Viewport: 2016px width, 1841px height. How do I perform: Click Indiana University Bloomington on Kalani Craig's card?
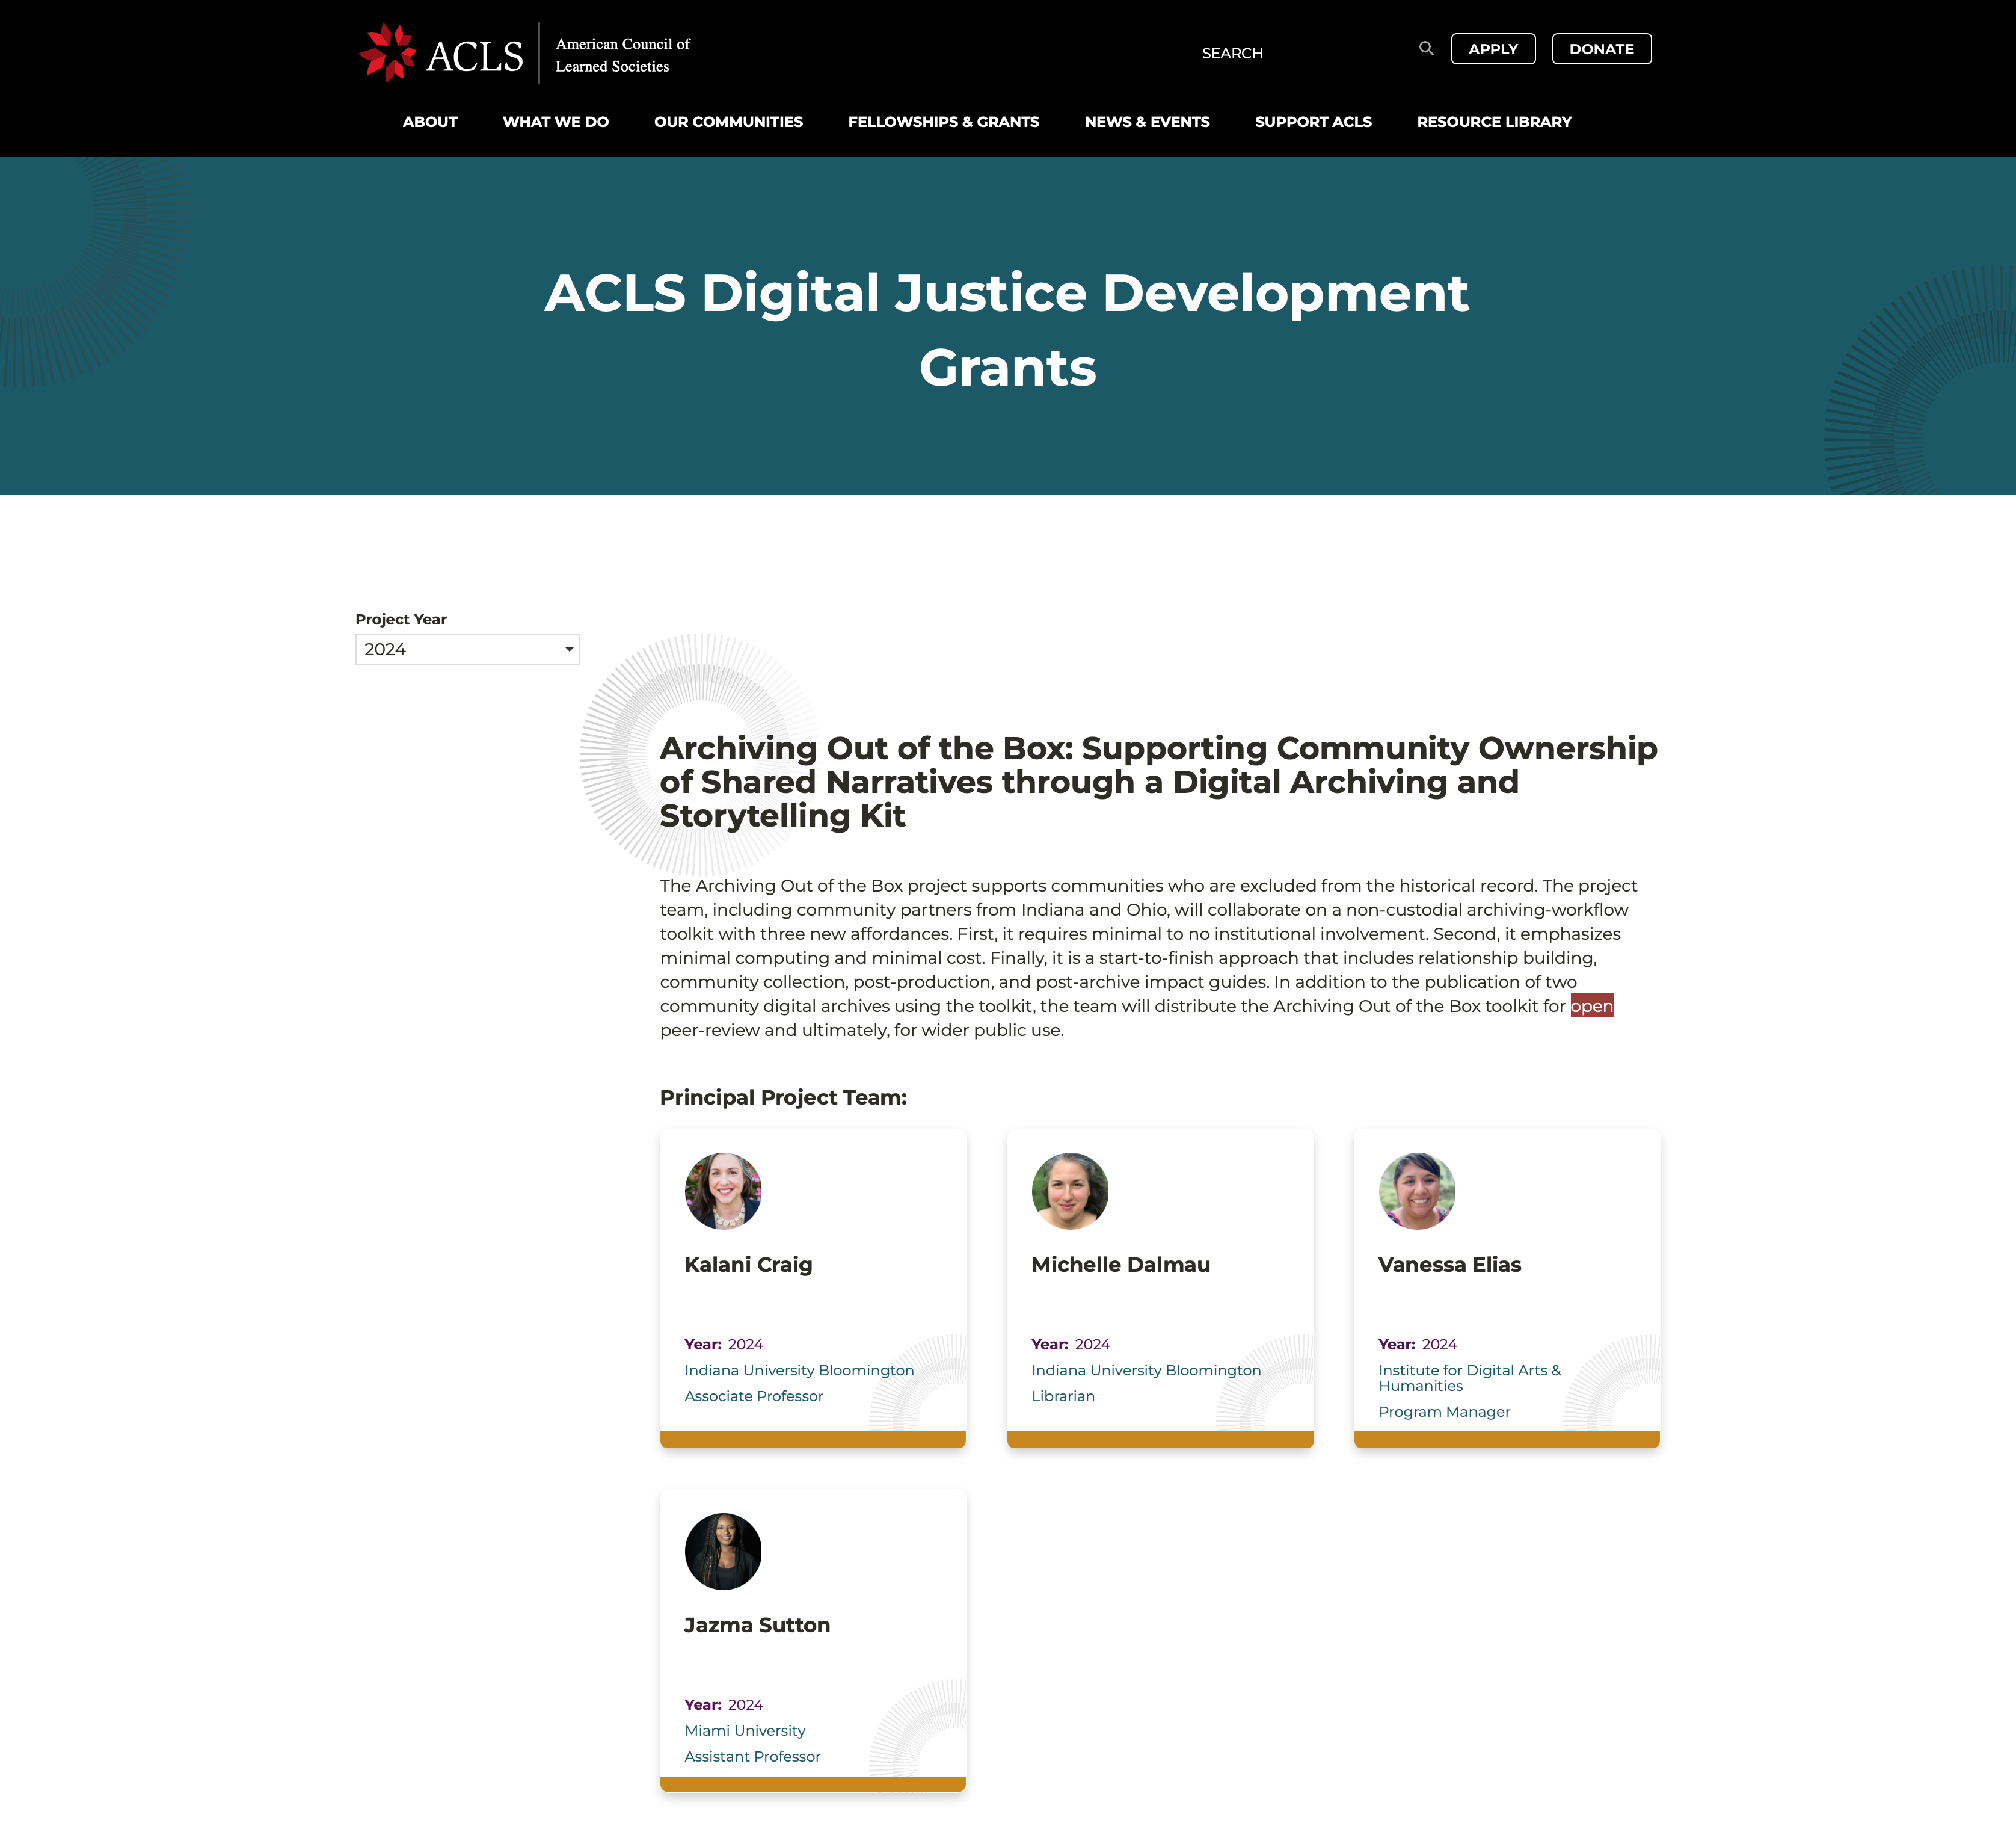pos(799,1371)
